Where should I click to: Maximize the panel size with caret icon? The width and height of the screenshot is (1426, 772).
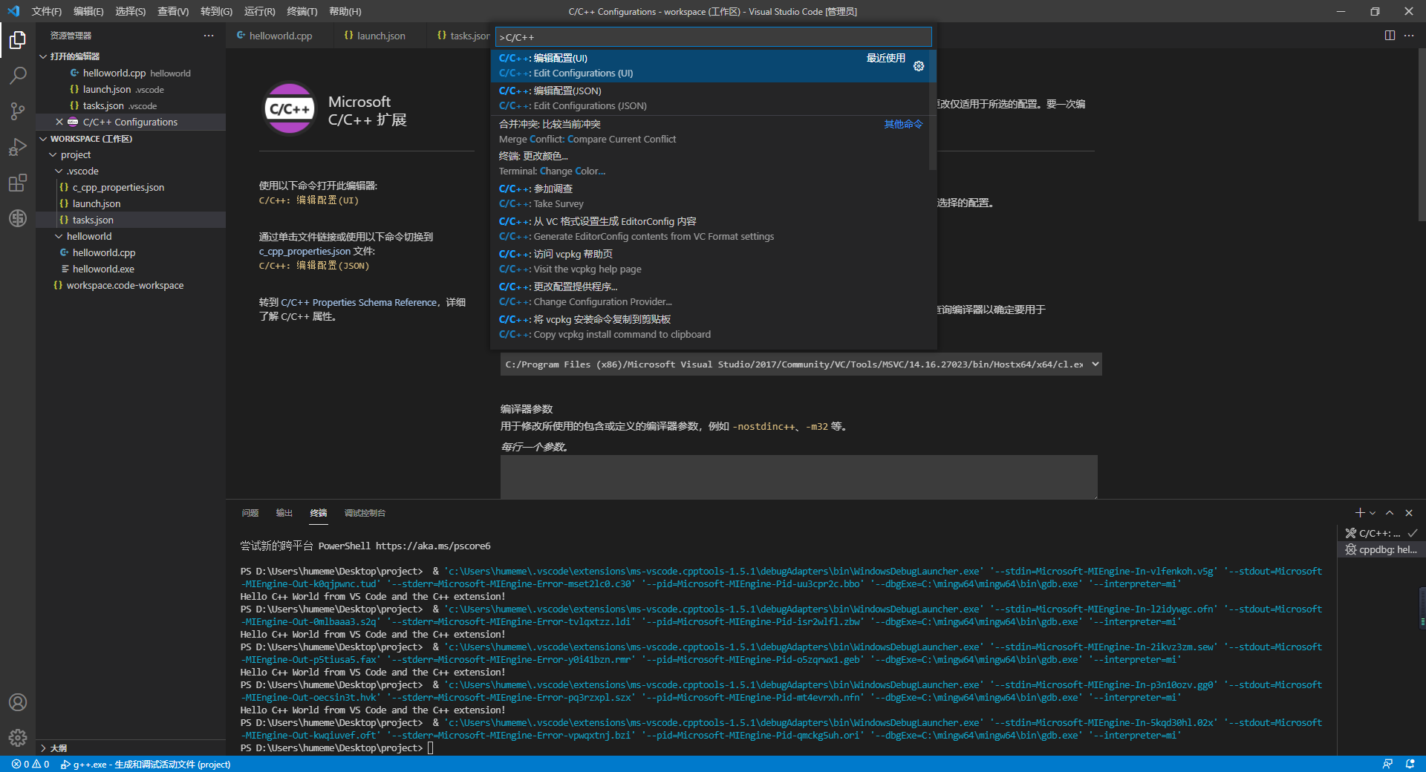point(1390,513)
